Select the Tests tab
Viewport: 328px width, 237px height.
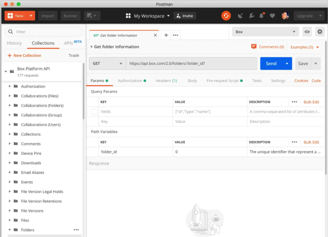pos(257,80)
